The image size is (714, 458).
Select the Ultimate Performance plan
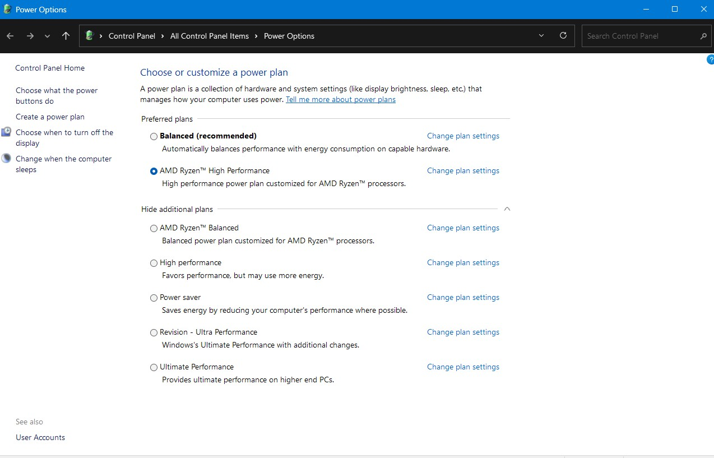point(154,367)
